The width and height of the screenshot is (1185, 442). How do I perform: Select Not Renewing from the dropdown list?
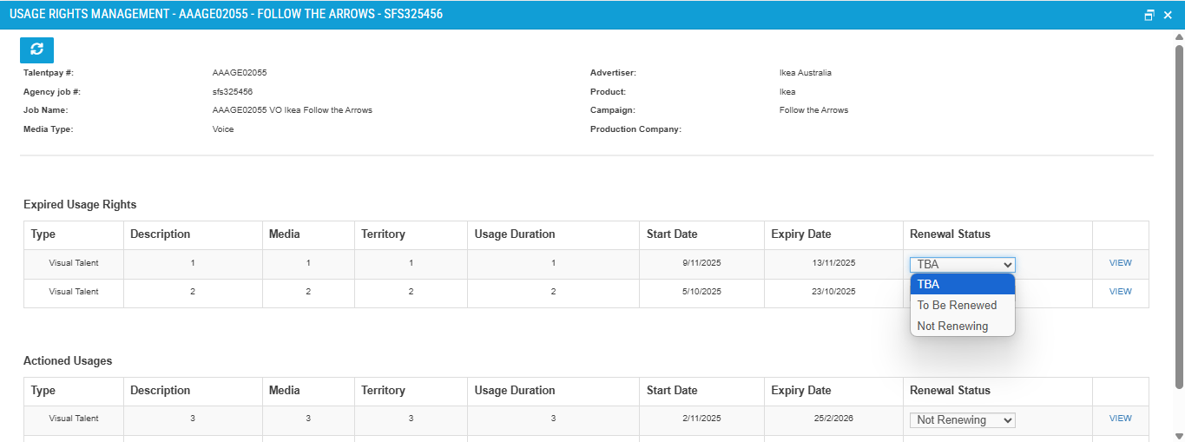click(962, 327)
